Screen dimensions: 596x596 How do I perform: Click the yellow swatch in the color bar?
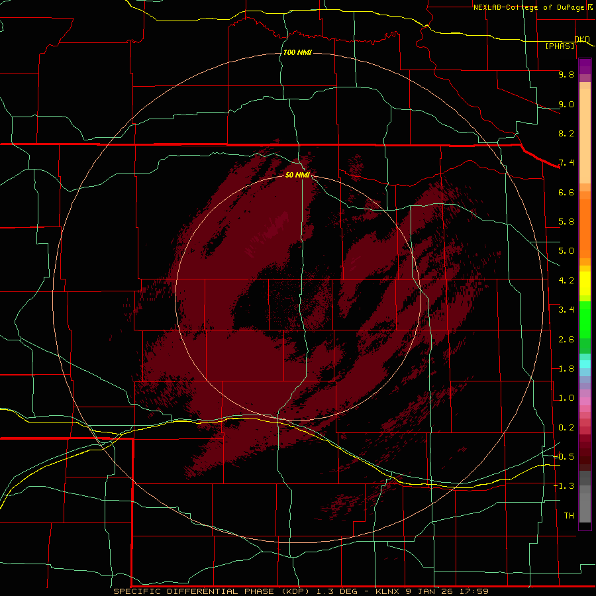point(585,283)
